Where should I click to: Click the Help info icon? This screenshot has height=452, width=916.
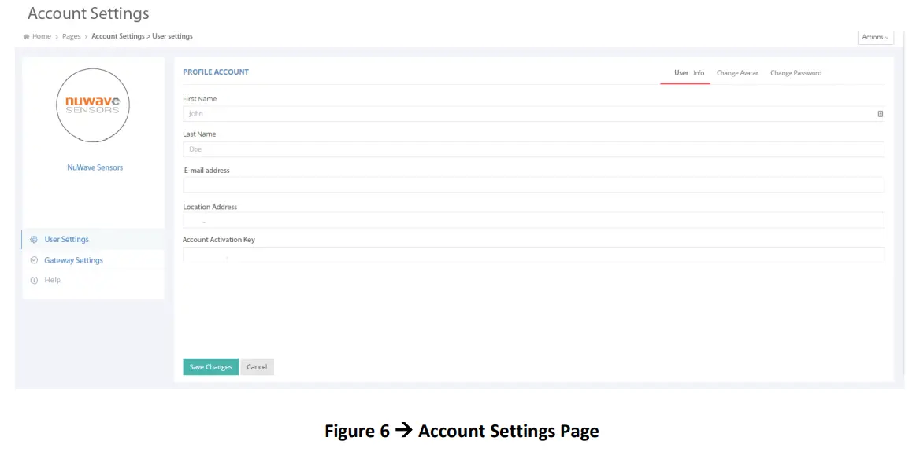coord(33,281)
